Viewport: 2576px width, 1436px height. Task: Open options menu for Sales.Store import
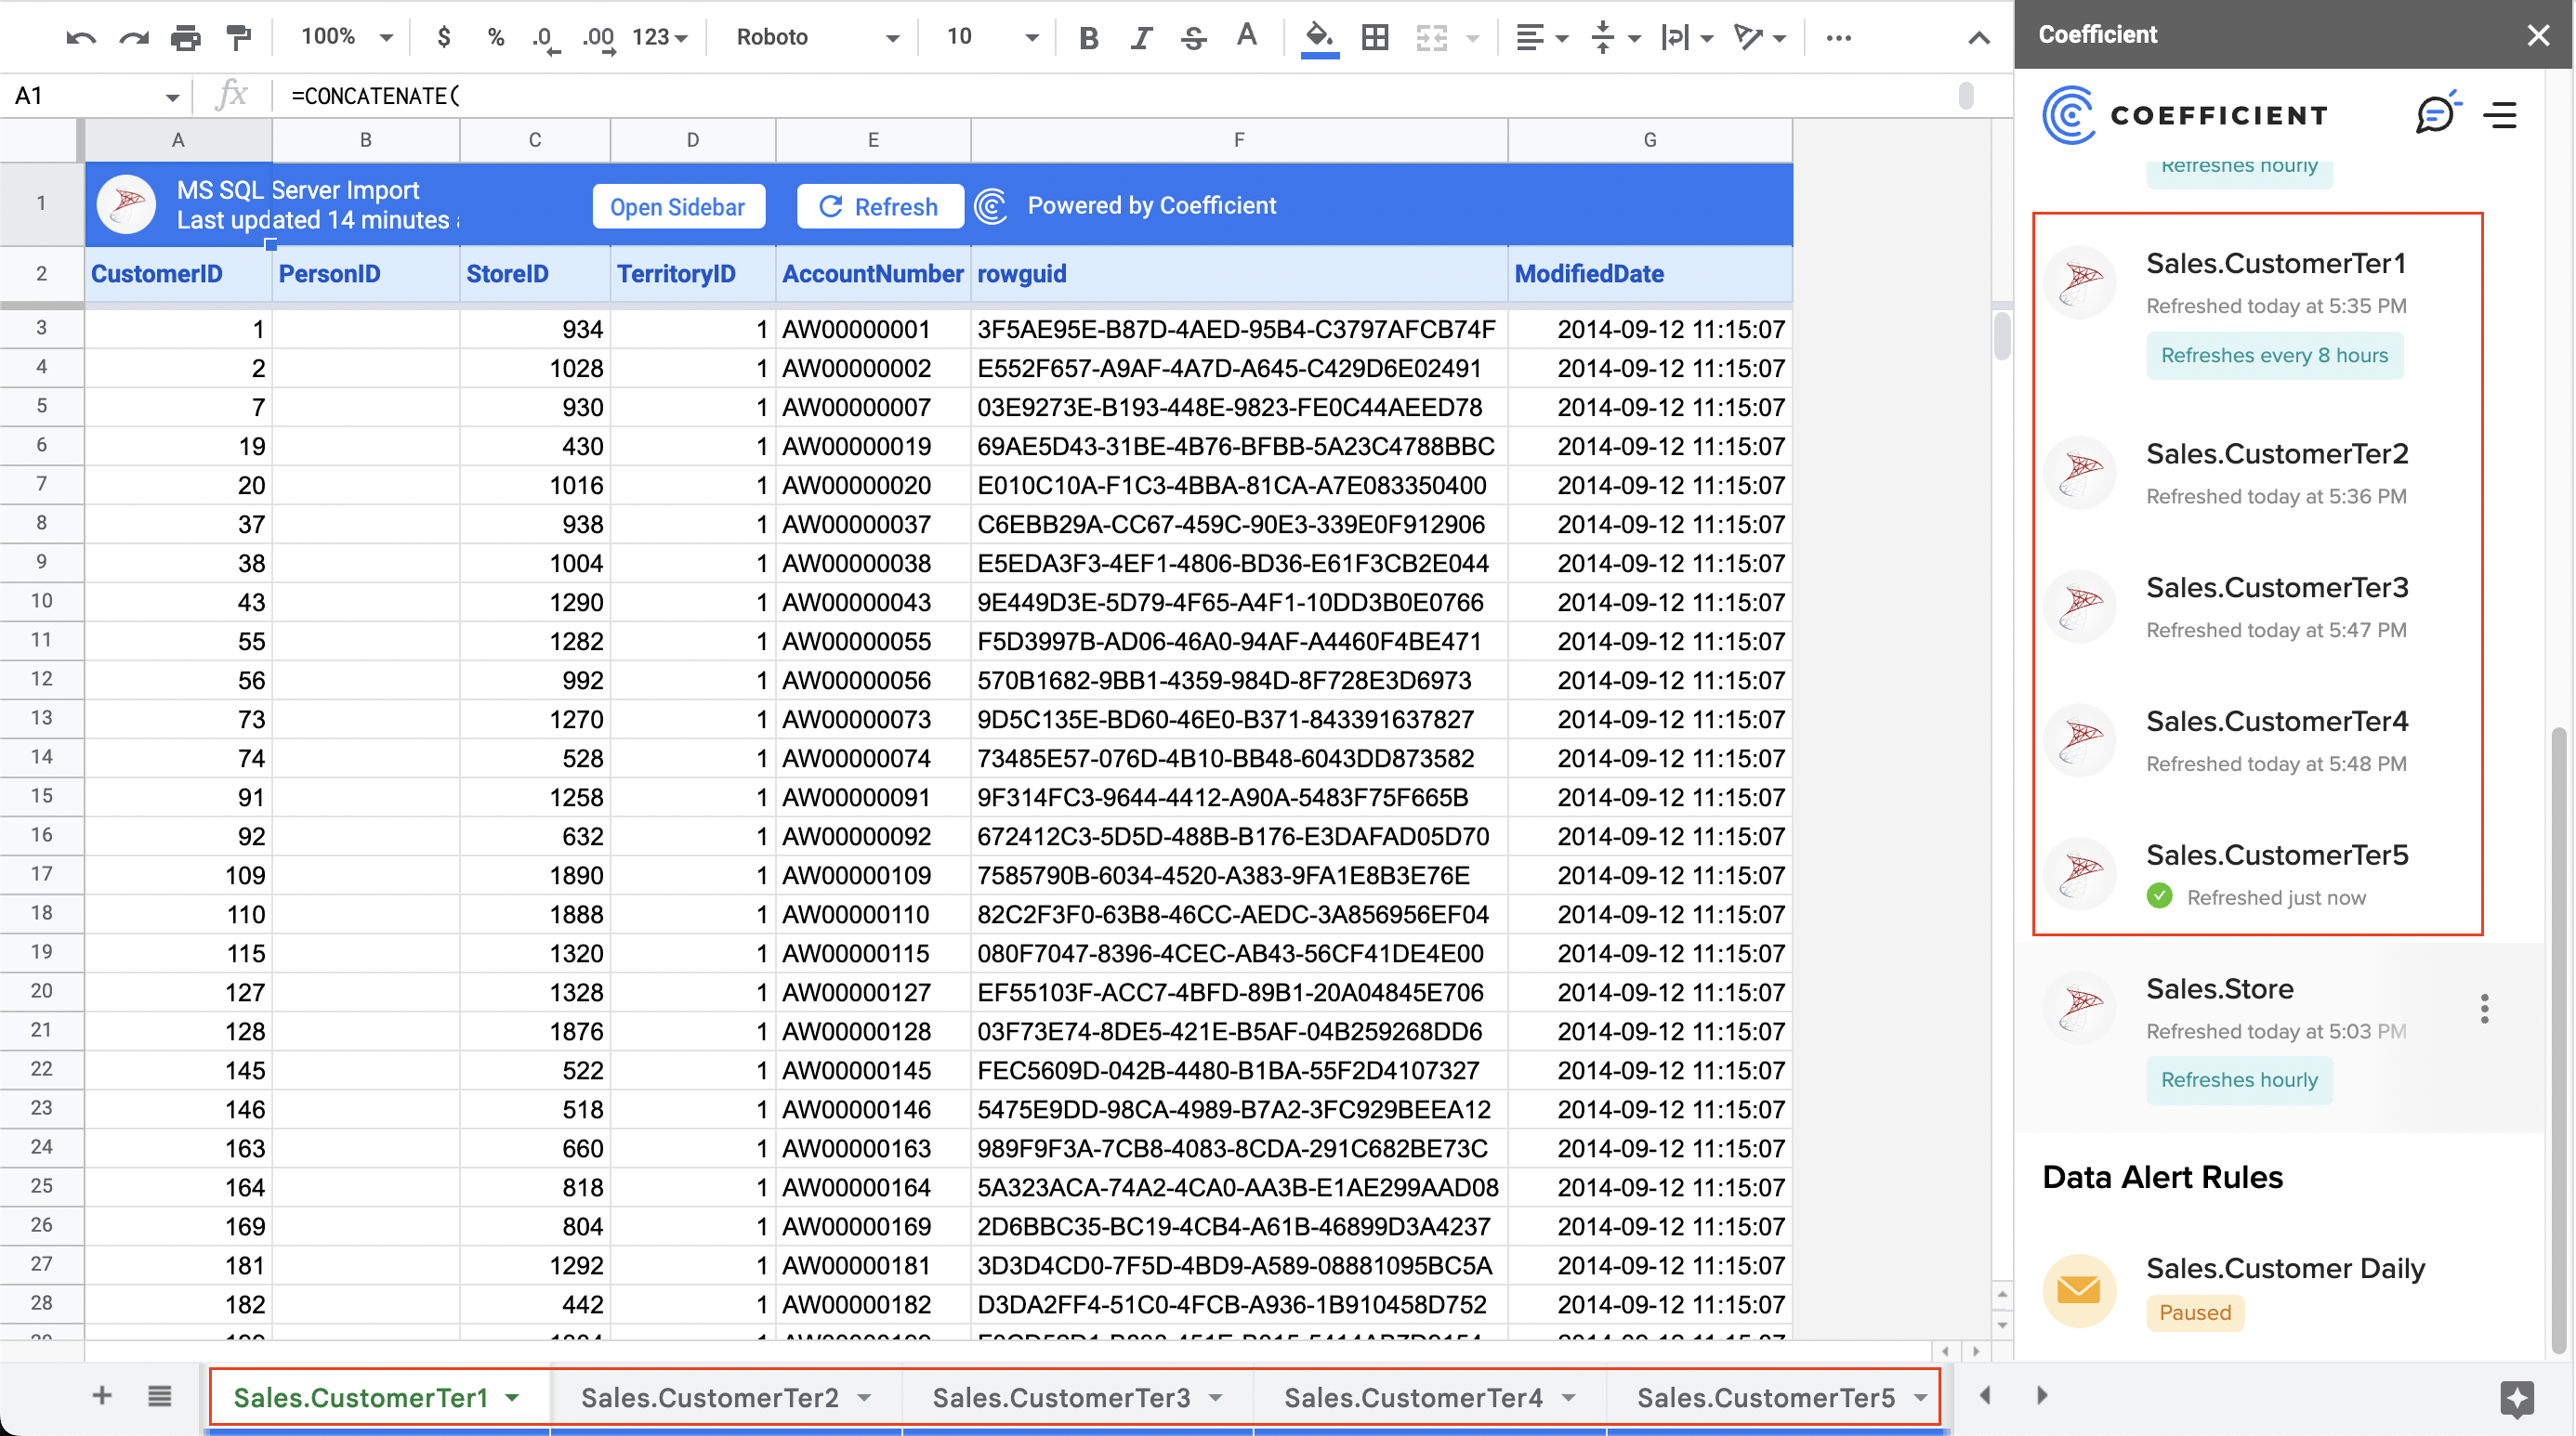2484,1010
